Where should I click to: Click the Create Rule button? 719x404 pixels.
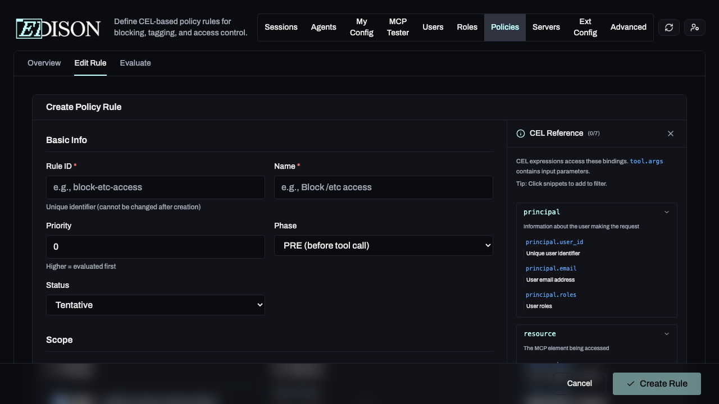[x=657, y=383]
